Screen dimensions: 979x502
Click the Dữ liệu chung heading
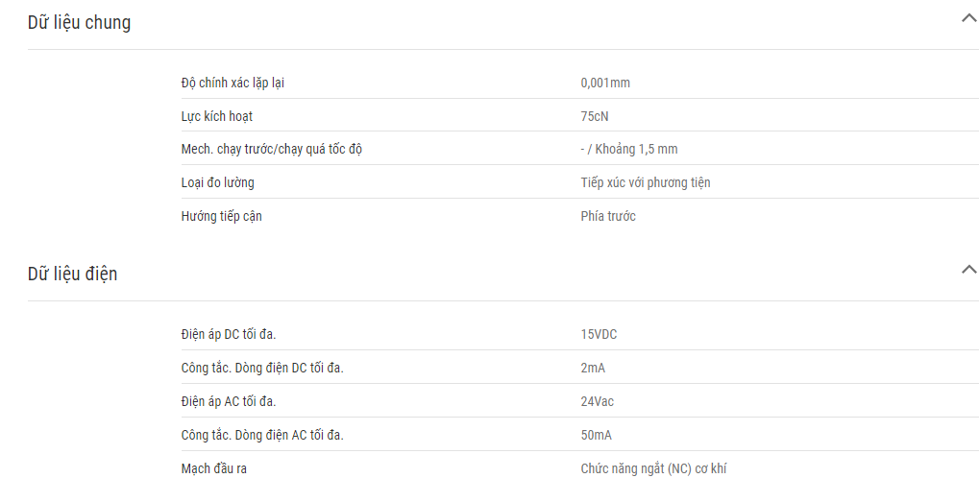80,22
